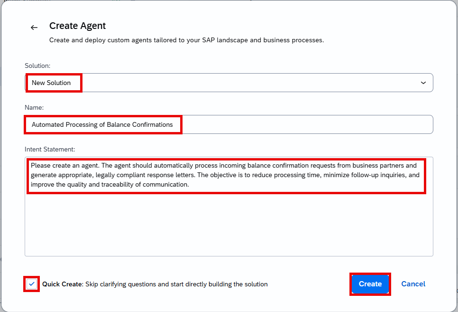Click the Name field with Automated Processing text
458x312 pixels.
[x=229, y=125]
